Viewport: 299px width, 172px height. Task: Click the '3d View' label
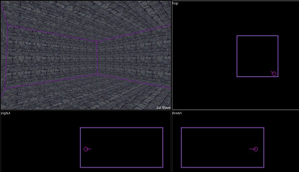(163, 107)
